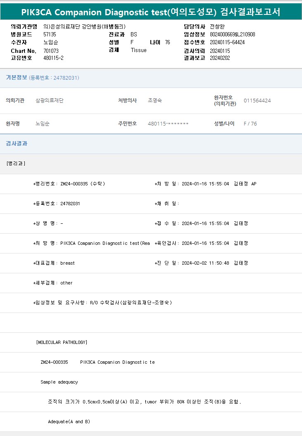Viewport: 302px width, 436px height.
Task: Click the PIK3CA report title header
Action: [x=151, y=12]
